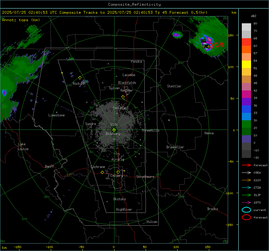Image resolution: width=269 pixels, height=251 pixels.
Task: Click the yellow diamond marker below RedDeer
Action: tap(123, 97)
